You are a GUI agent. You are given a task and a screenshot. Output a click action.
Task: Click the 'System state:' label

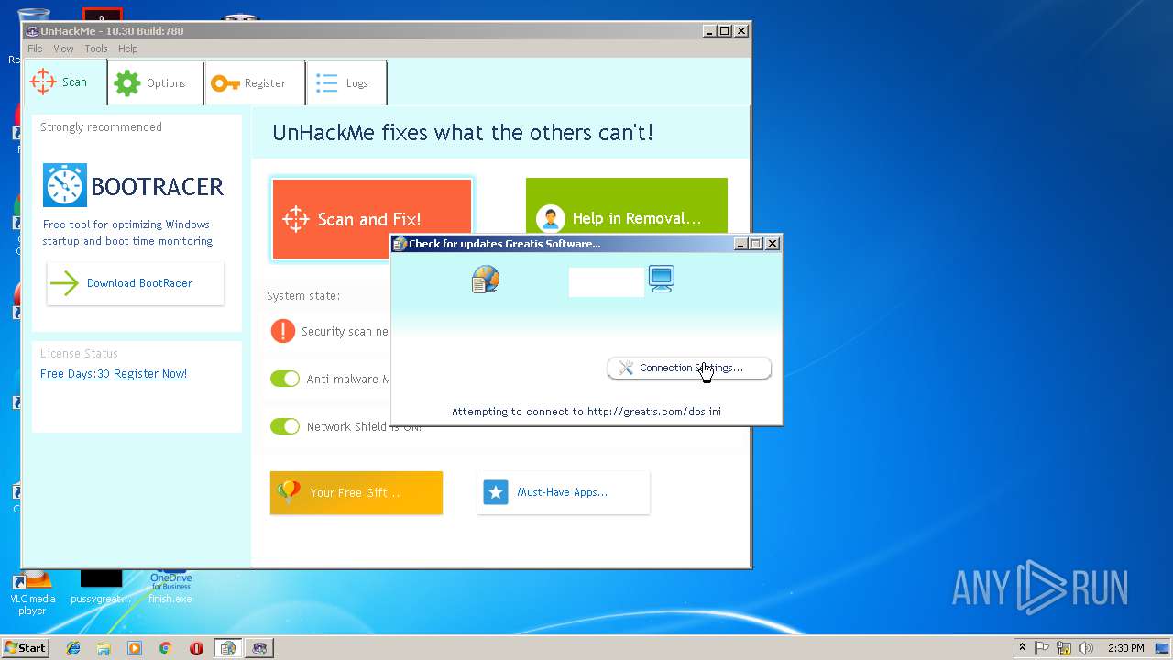tap(303, 296)
